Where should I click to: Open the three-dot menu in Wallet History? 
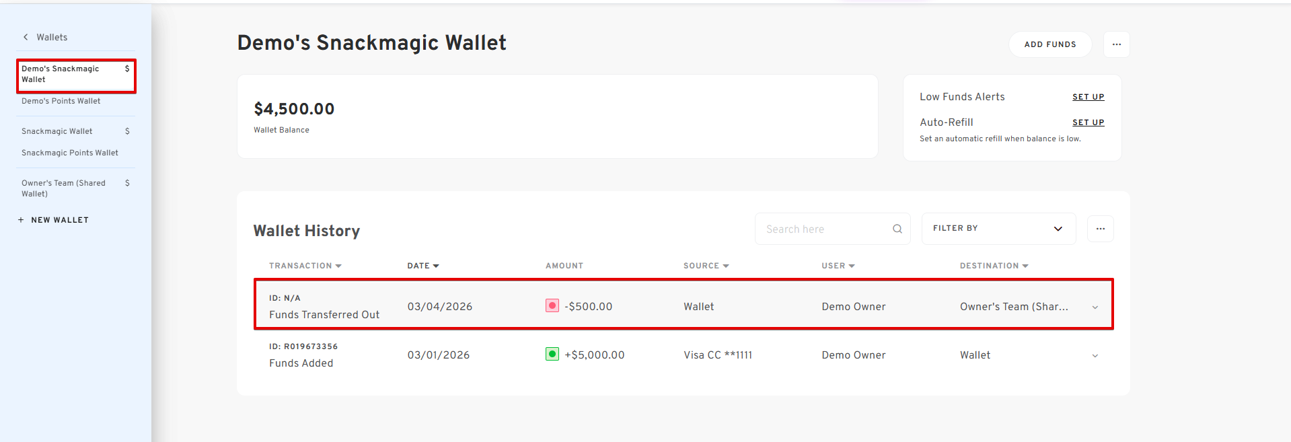click(1100, 229)
